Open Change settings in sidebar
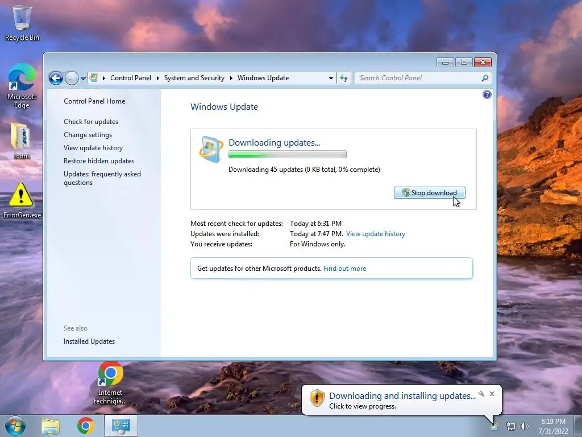The image size is (582, 437). tap(88, 134)
